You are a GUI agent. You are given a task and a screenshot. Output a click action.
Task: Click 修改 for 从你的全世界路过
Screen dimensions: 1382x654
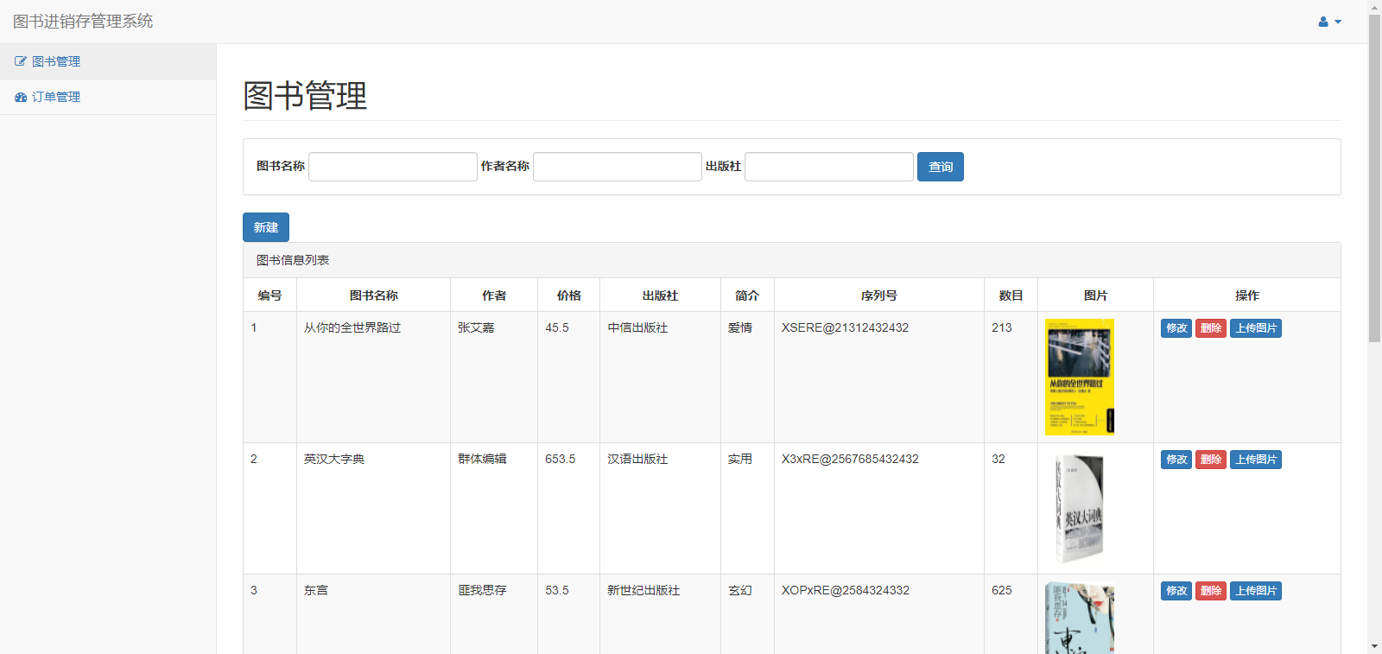point(1176,328)
